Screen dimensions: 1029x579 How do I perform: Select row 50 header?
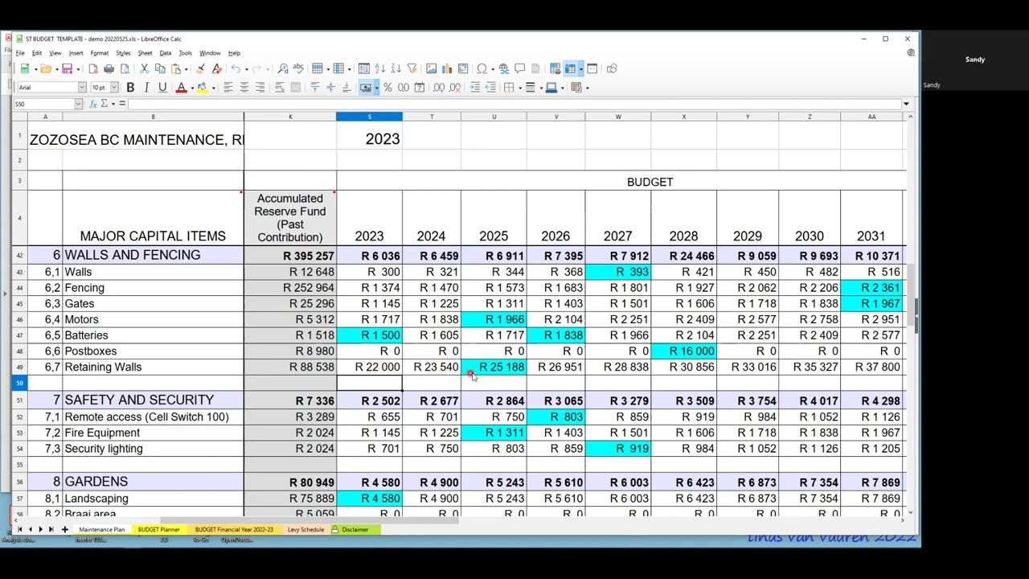click(x=19, y=383)
